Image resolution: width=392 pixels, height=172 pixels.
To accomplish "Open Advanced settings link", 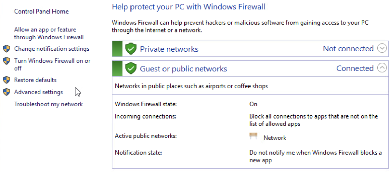I will click(38, 92).
